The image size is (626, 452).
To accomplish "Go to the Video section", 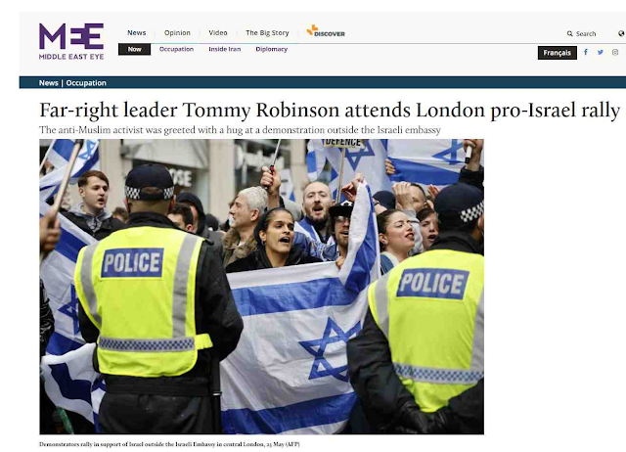I will pyautogui.click(x=218, y=32).
